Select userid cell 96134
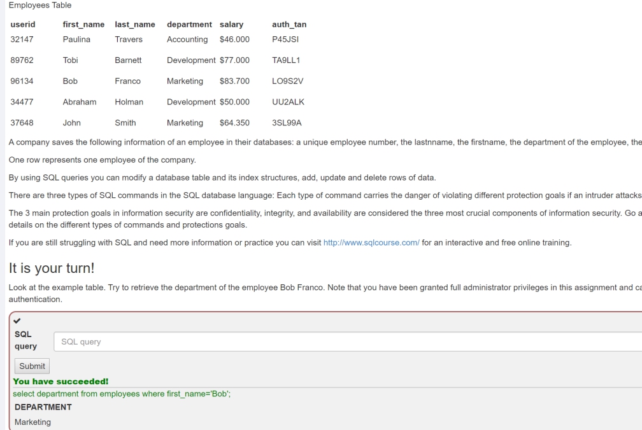642x430 pixels. pyautogui.click(x=22, y=81)
